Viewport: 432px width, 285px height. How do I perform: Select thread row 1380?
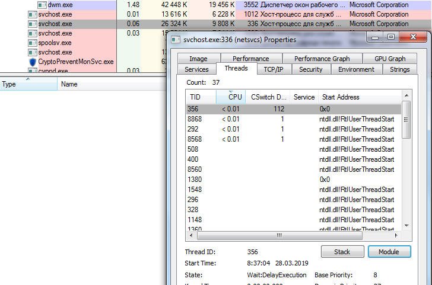click(x=294, y=180)
